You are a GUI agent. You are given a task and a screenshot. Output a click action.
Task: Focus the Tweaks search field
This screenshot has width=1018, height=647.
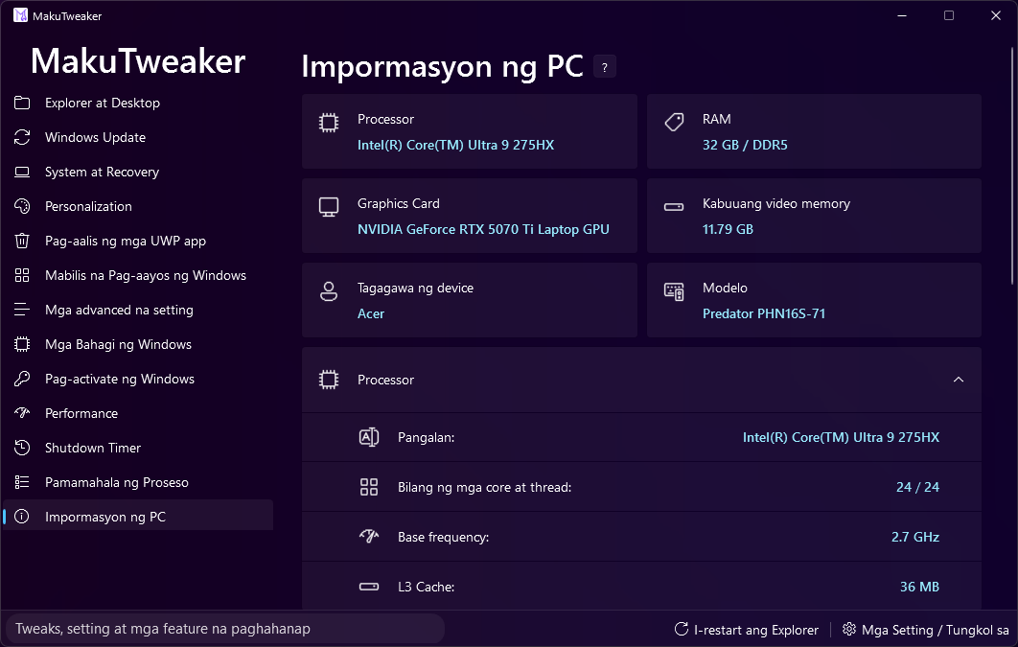(x=224, y=629)
